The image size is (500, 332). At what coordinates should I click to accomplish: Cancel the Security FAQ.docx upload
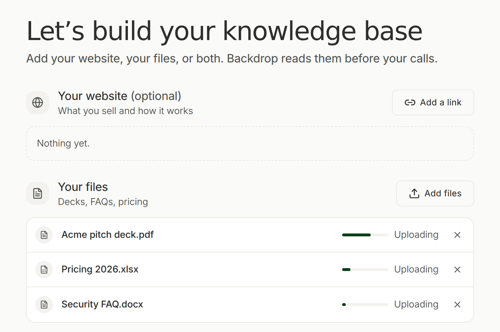(457, 305)
